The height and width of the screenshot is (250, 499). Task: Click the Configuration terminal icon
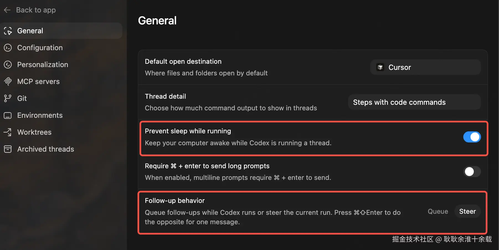8,48
